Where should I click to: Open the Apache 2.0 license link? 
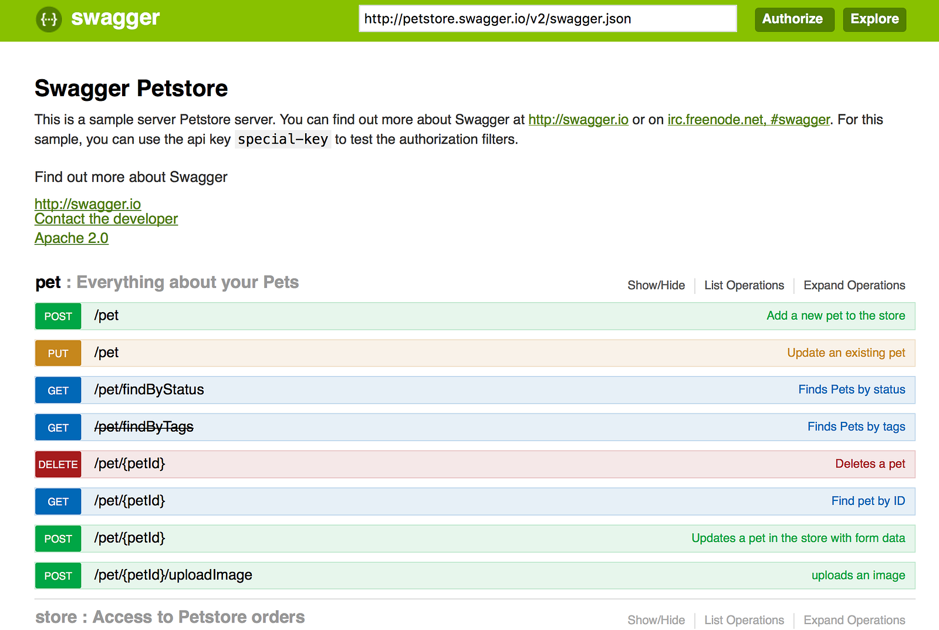pos(72,238)
